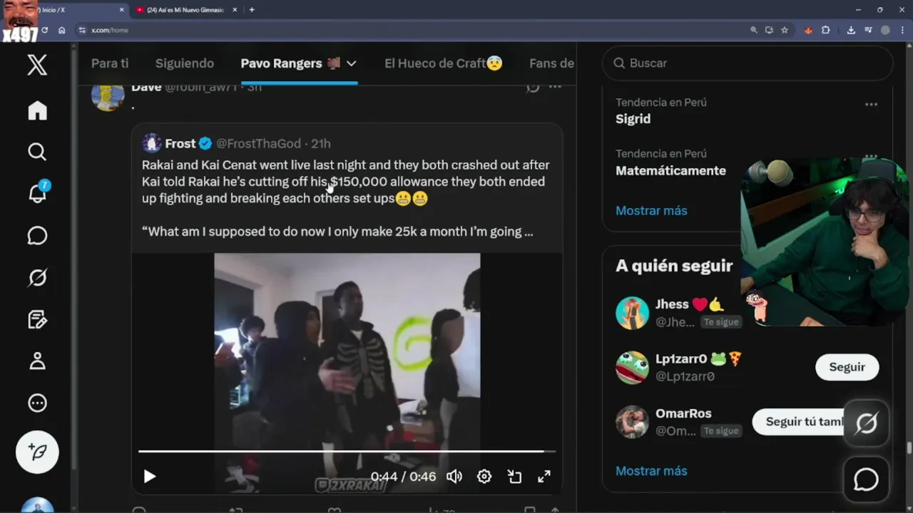Open Profile person icon in sidebar
Image resolution: width=913 pixels, height=513 pixels.
[x=37, y=361]
